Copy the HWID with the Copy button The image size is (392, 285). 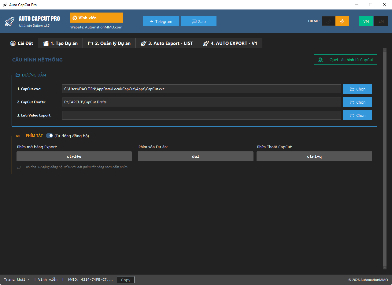tap(126, 280)
